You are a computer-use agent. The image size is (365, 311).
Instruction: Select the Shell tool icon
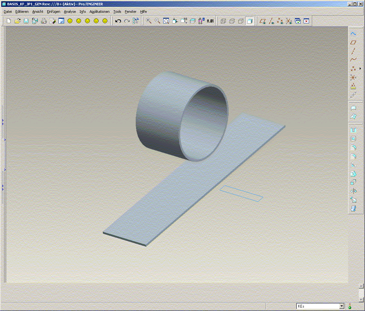tap(353, 139)
